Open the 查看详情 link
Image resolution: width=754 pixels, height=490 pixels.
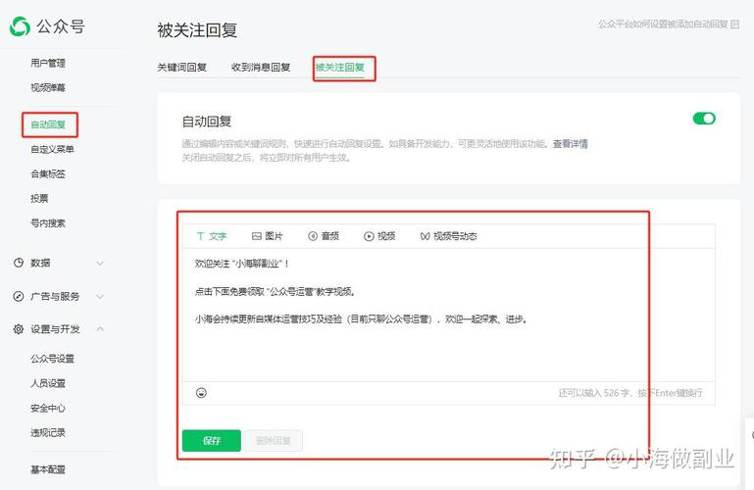click(570, 144)
